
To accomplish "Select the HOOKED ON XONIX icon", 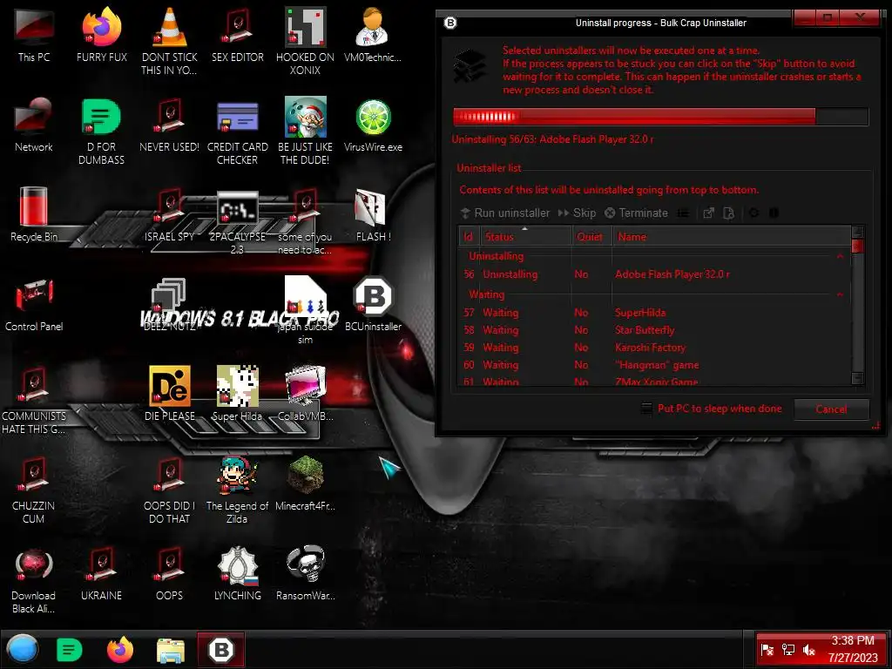I will pyautogui.click(x=306, y=42).
